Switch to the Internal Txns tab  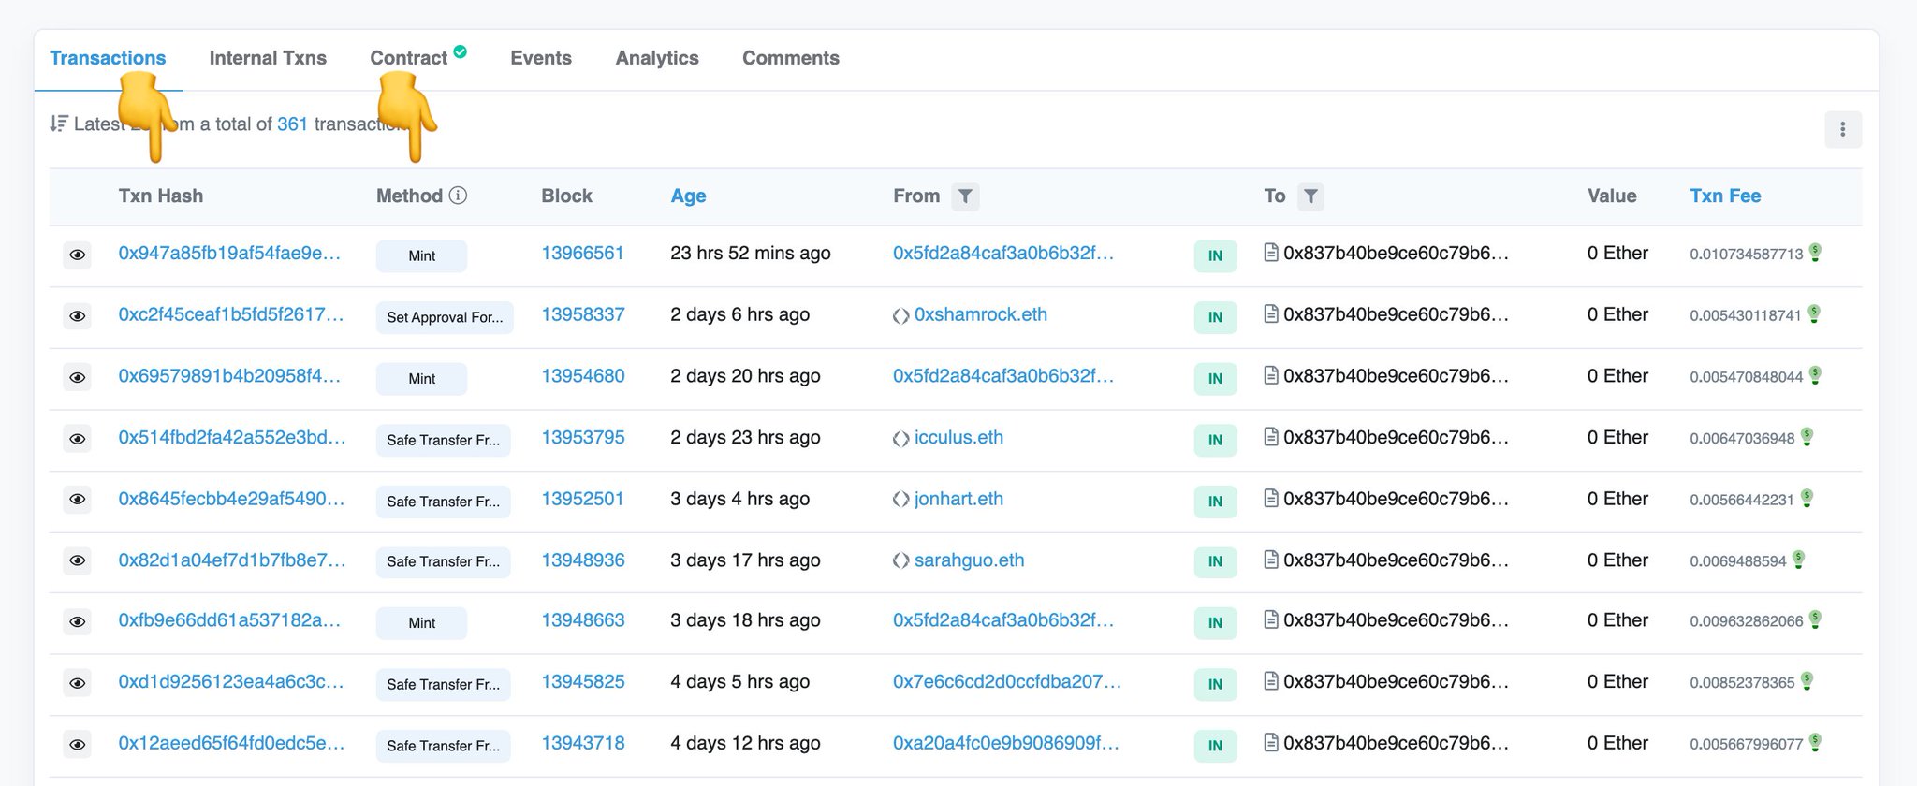click(x=268, y=58)
